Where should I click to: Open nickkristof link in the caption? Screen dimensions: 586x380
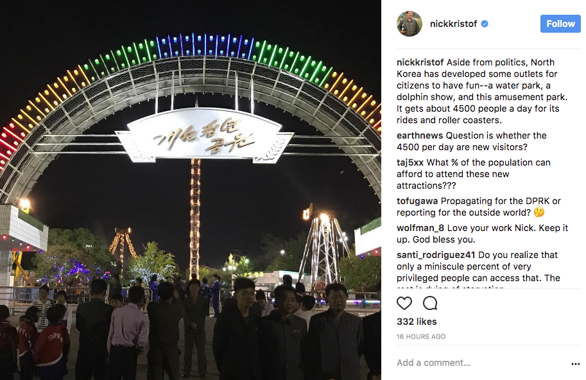(x=420, y=62)
